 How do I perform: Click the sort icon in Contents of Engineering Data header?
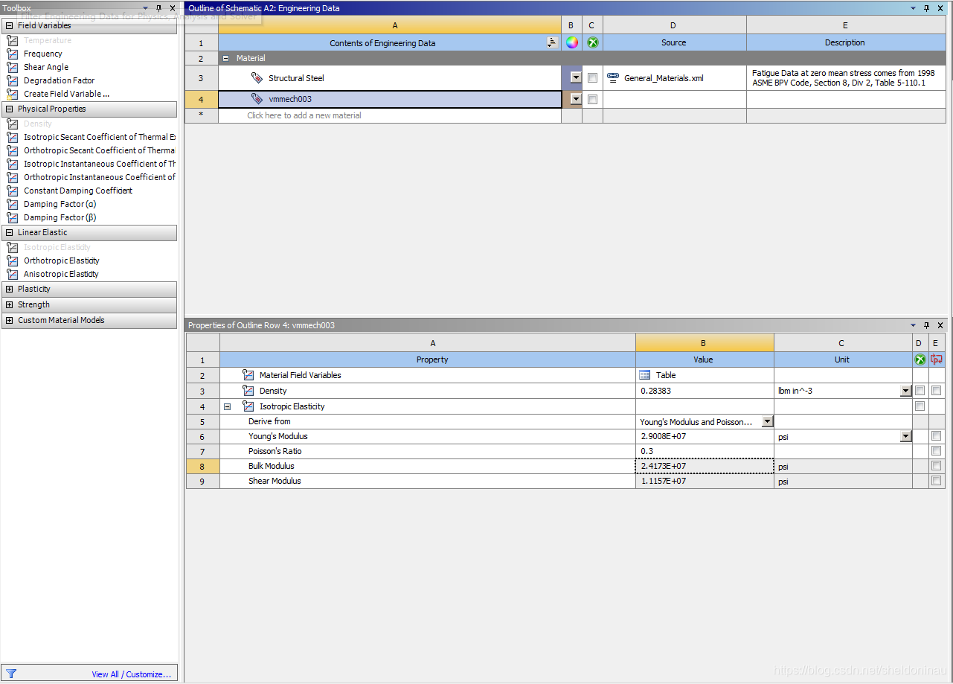[551, 42]
